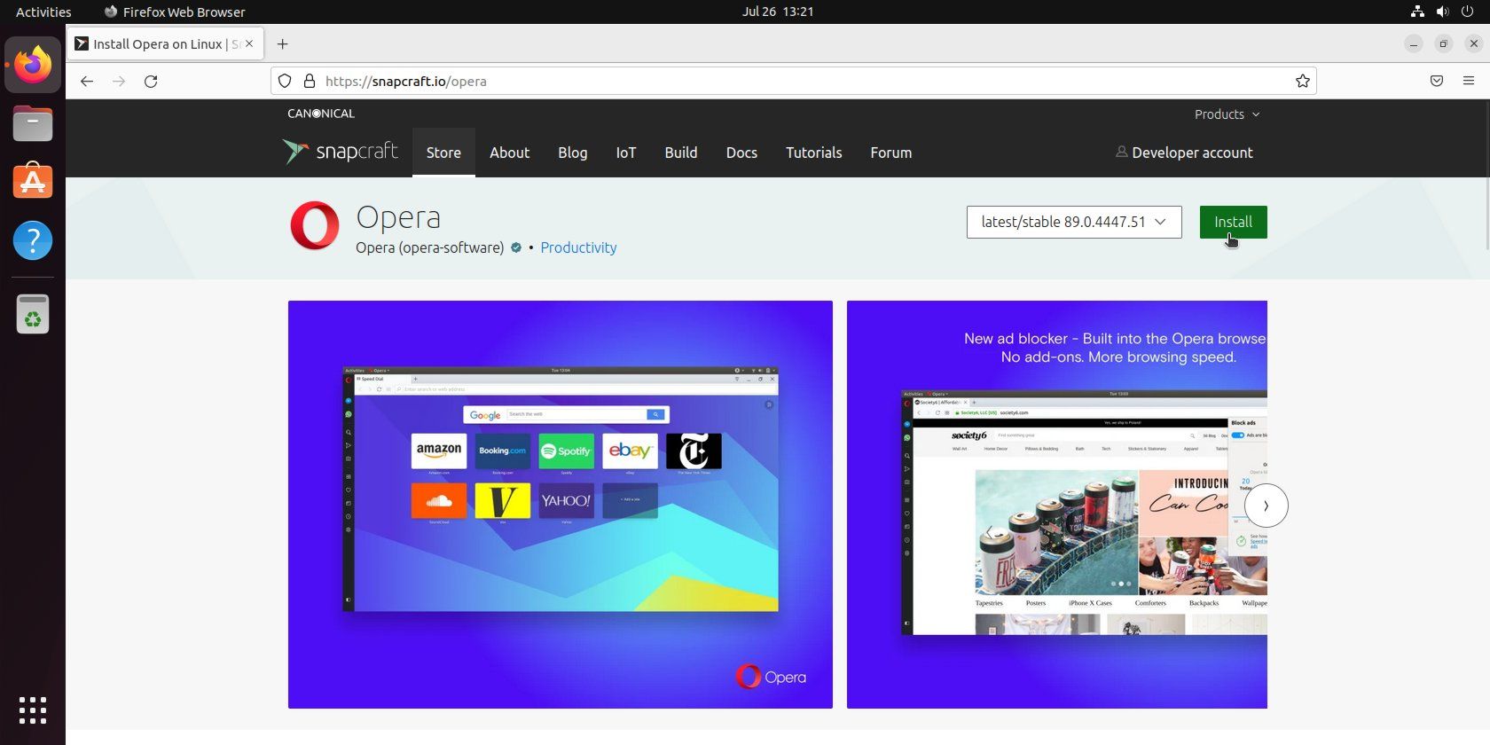Open the tracking protection shield icon

[285, 81]
